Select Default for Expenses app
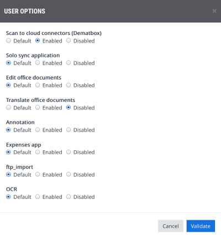This screenshot has height=235, width=221. 8,152
